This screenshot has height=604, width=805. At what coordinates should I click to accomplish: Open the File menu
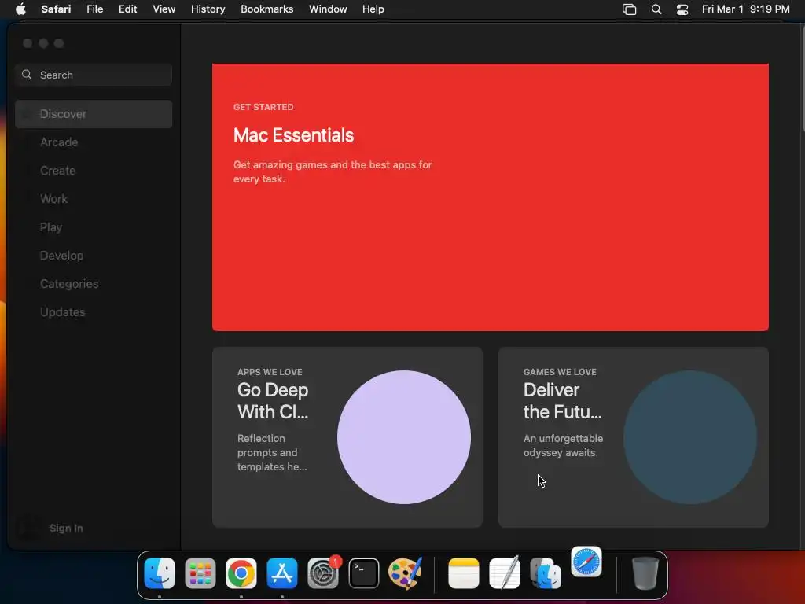click(95, 9)
